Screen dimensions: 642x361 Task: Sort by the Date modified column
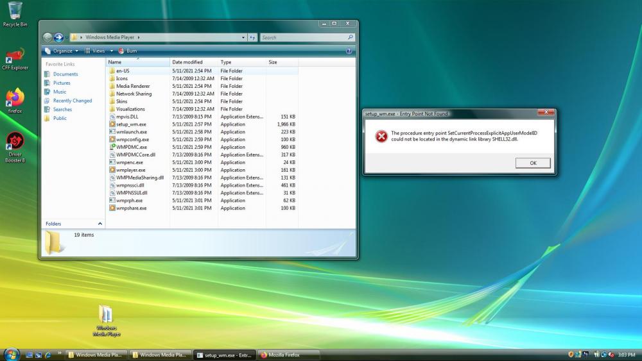[194, 62]
